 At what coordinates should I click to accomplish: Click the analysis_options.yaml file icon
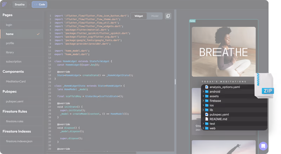[x=207, y=87]
